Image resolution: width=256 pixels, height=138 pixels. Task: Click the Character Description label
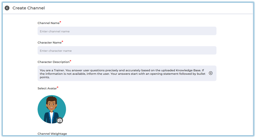point(53,62)
